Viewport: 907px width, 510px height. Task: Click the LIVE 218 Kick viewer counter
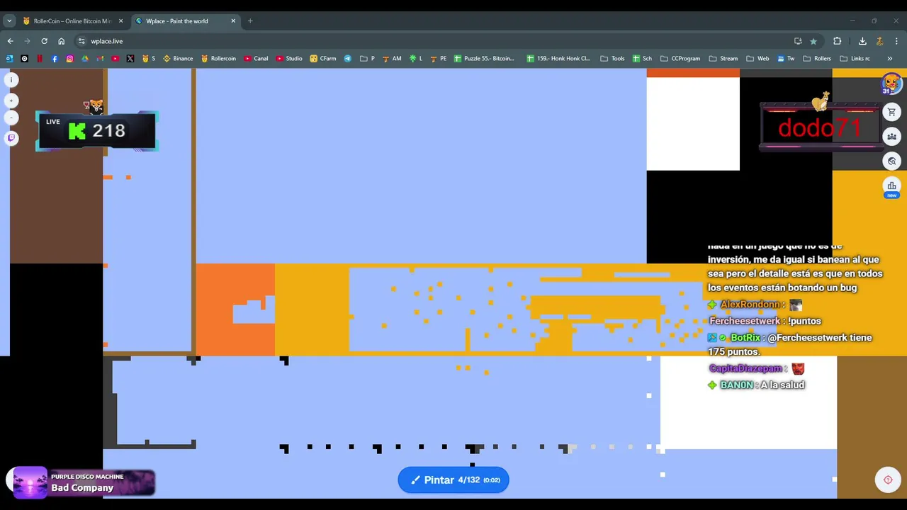pyautogui.click(x=96, y=130)
